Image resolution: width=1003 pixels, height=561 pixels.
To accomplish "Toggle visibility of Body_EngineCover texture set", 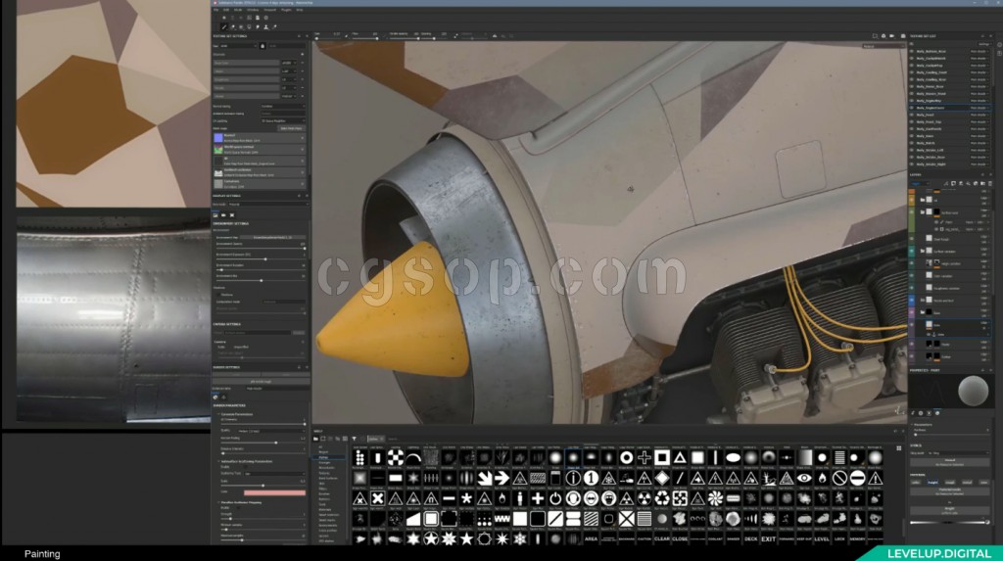I will [x=912, y=108].
